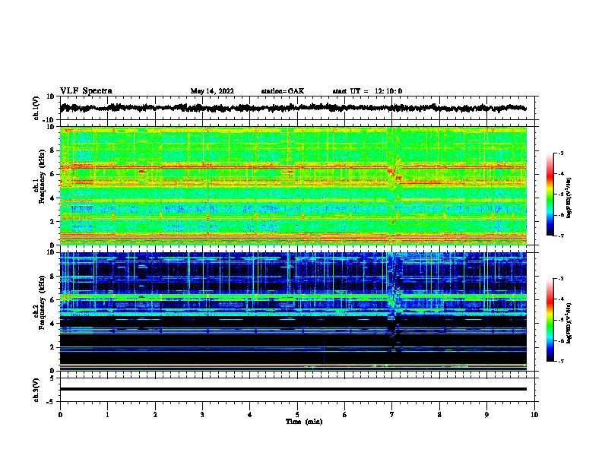The image size is (602, 465).
Task: Click the lower colorbar unit label log(PSD)
Action: pyautogui.click(x=569, y=323)
